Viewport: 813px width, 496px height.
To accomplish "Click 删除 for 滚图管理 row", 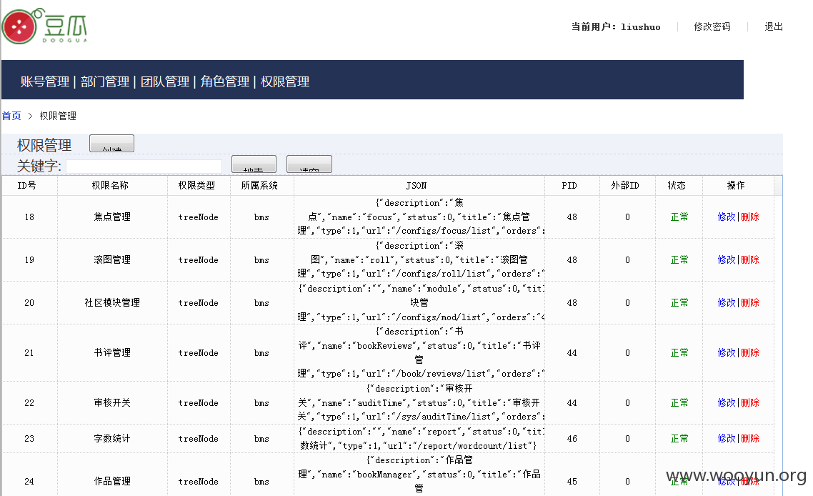I will click(x=749, y=259).
